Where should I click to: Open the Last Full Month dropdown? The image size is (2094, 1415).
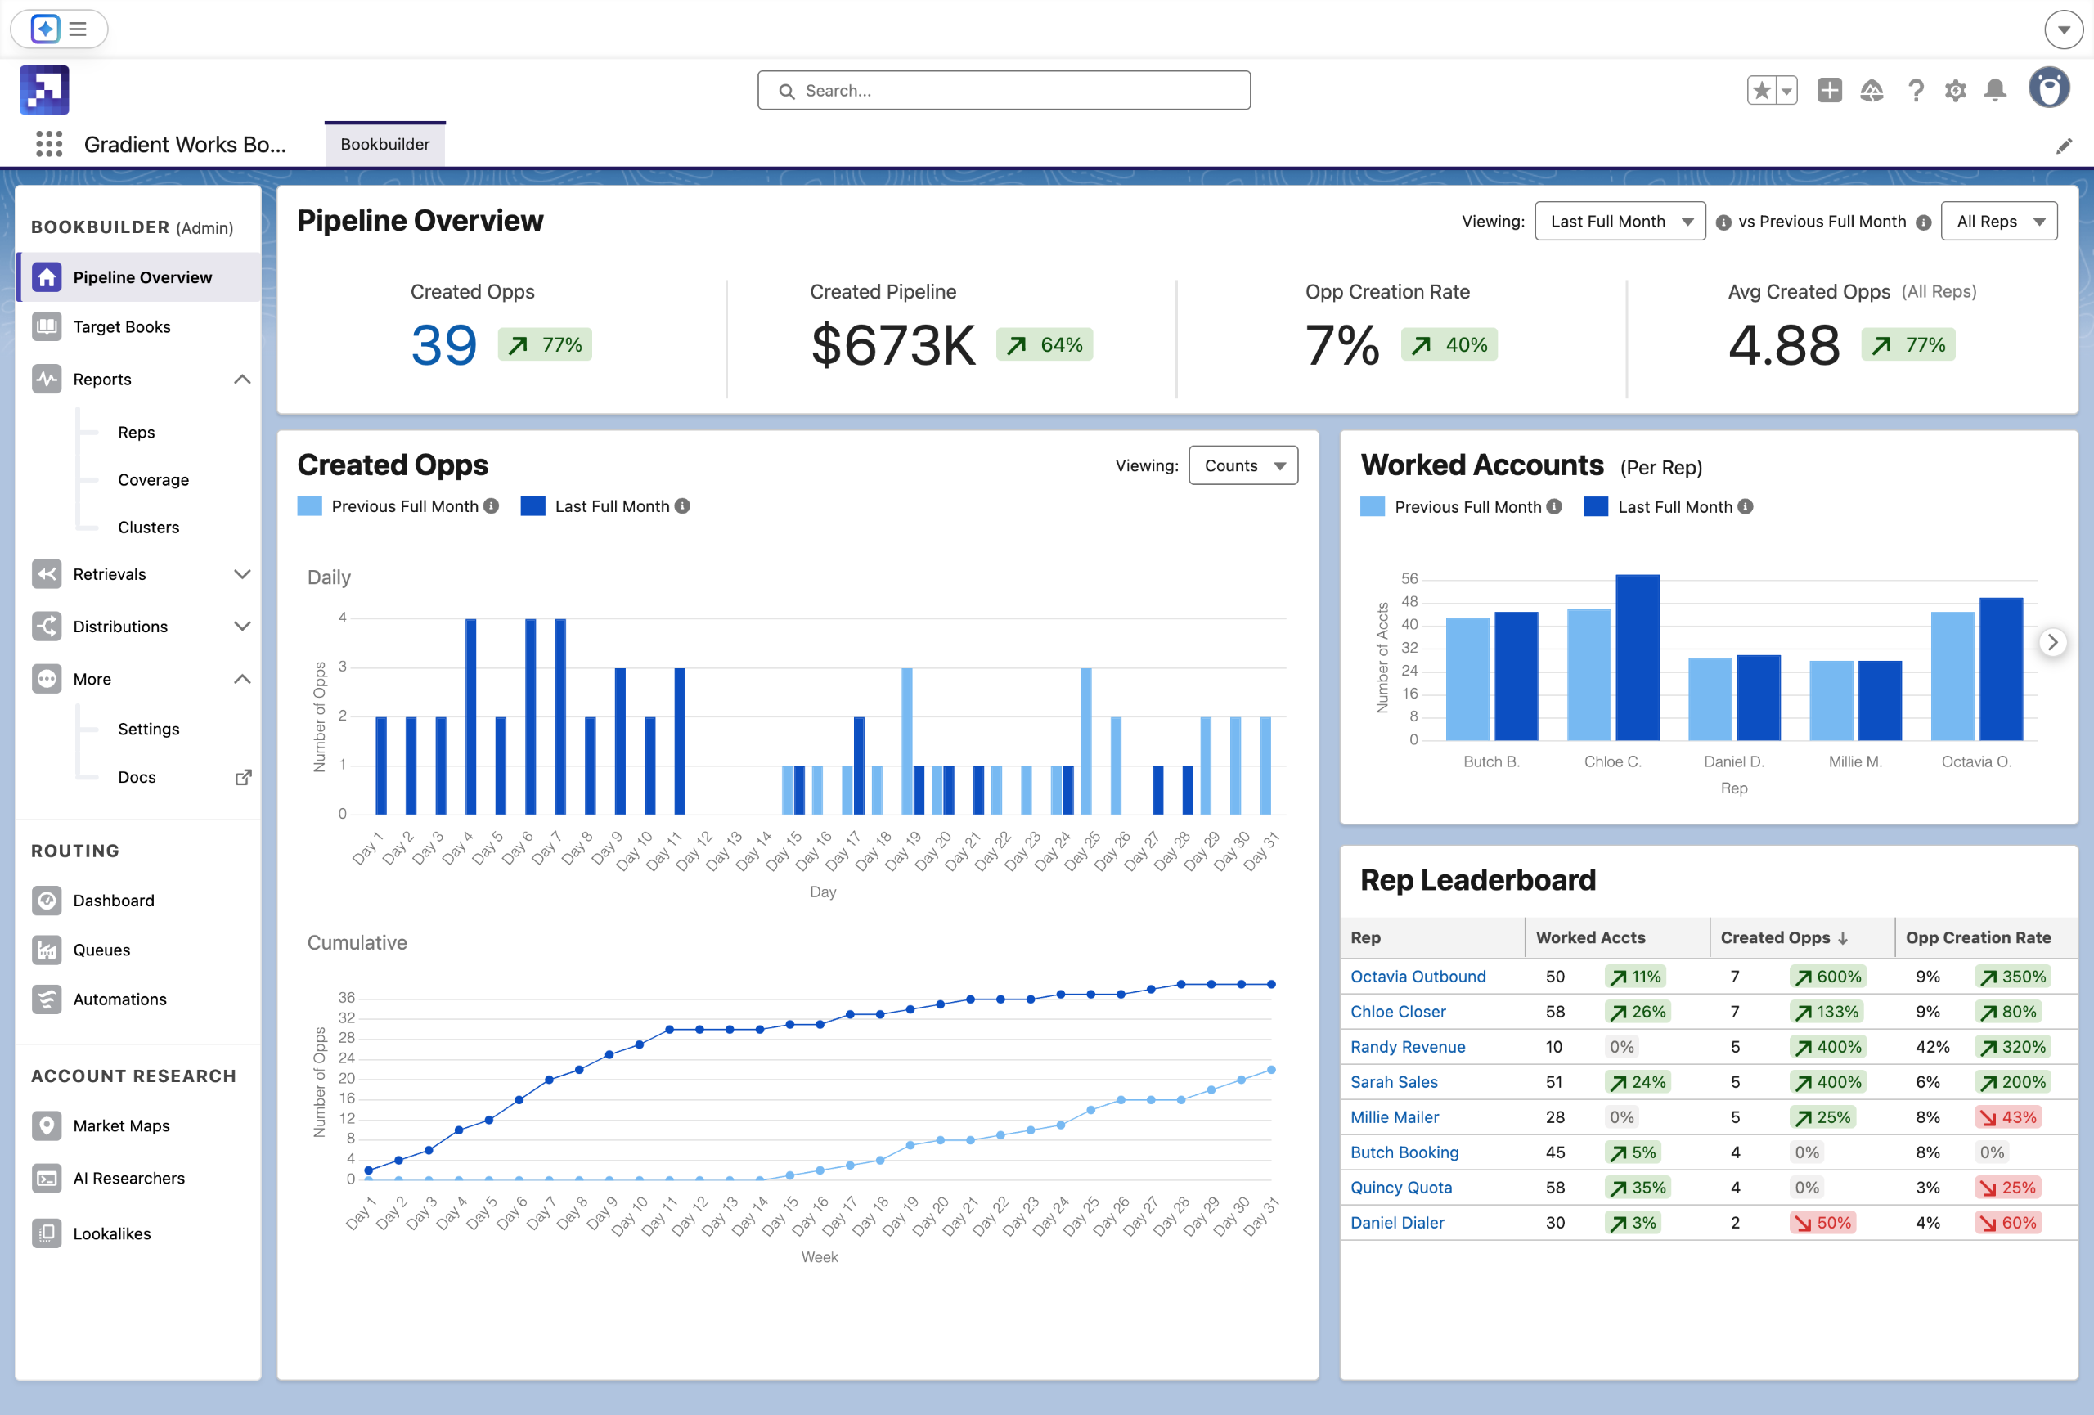point(1619,222)
